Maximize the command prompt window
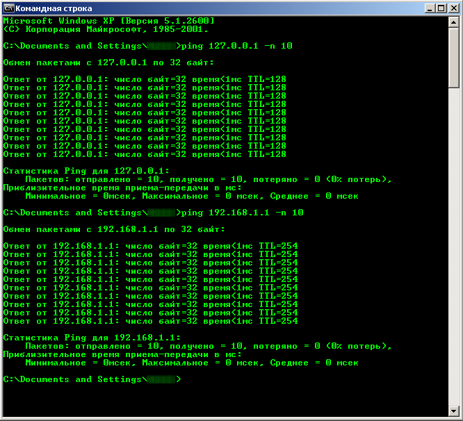This screenshot has width=463, height=421. pyautogui.click(x=440, y=8)
